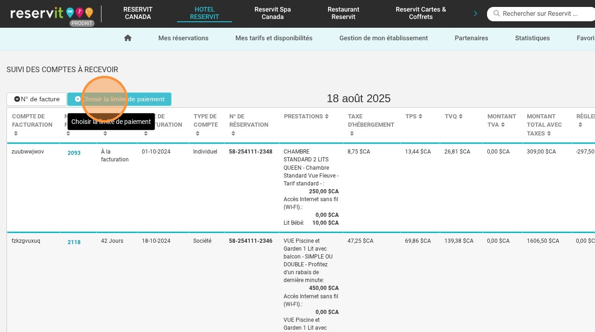Switch to RESERVIT CANADA tab
Screen dimensions: 595x332
[x=138, y=13]
